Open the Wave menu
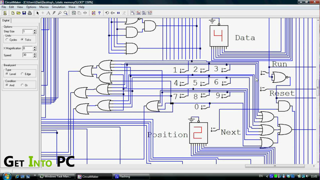320x180 pixels. (72, 7)
